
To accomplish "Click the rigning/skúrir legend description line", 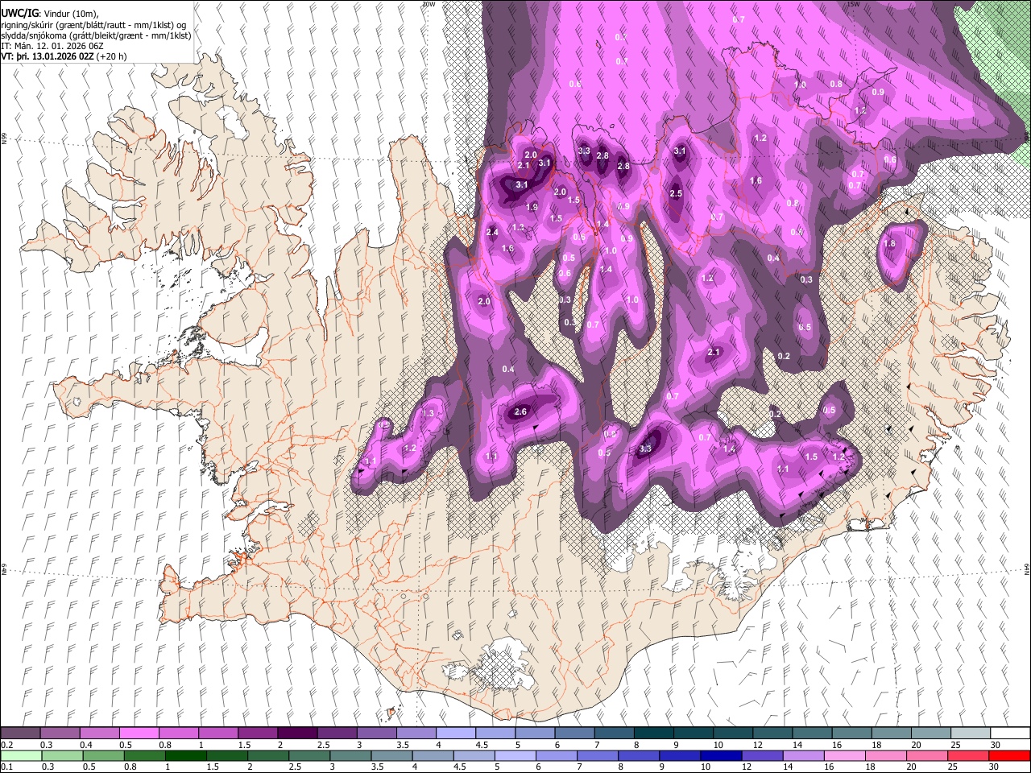I will (93, 25).
